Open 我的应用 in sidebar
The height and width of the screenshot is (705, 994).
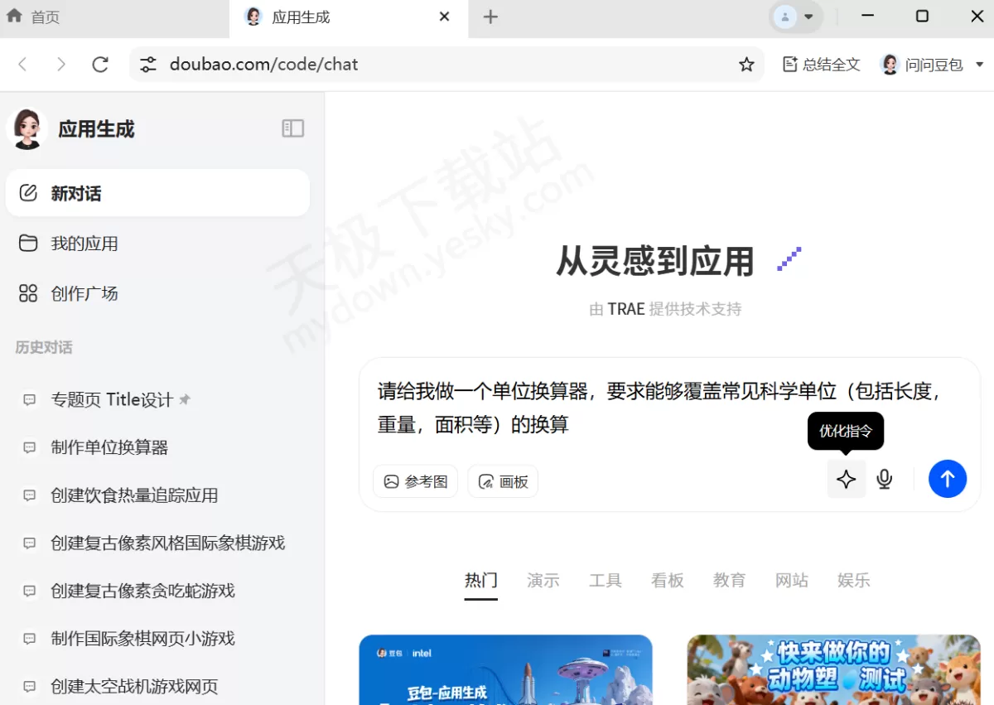click(x=157, y=244)
